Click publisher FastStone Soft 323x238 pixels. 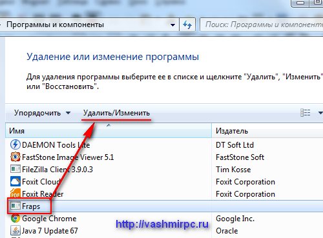pyautogui.click(x=240, y=157)
